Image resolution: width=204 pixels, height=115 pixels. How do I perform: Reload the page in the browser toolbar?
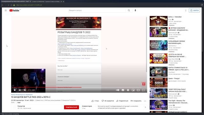(9, 5)
